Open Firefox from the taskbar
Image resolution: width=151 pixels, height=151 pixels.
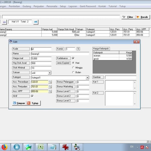click(x=5, y=147)
